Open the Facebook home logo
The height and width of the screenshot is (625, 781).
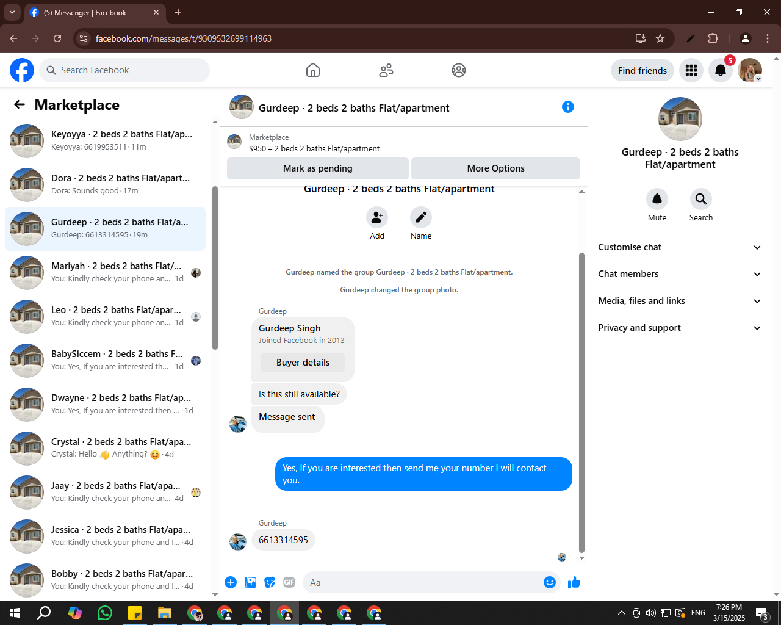click(22, 70)
